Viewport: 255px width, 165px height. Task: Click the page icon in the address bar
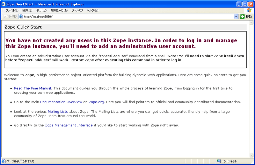coord(21,17)
